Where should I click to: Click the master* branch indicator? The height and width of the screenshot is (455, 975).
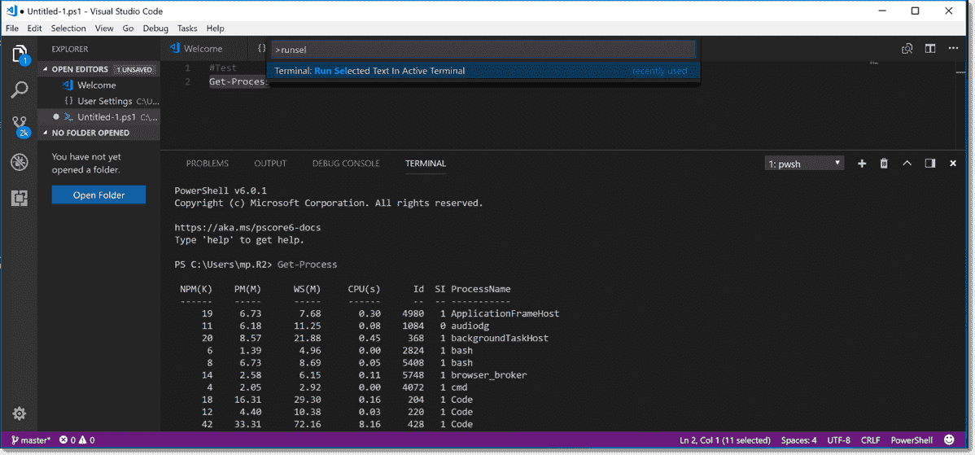tap(30, 440)
